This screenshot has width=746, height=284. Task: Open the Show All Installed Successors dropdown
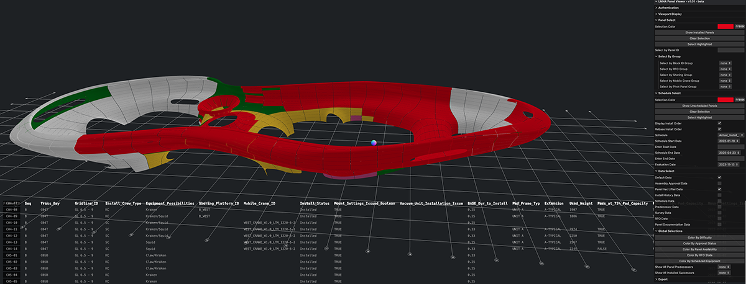pyautogui.click(x=724, y=273)
